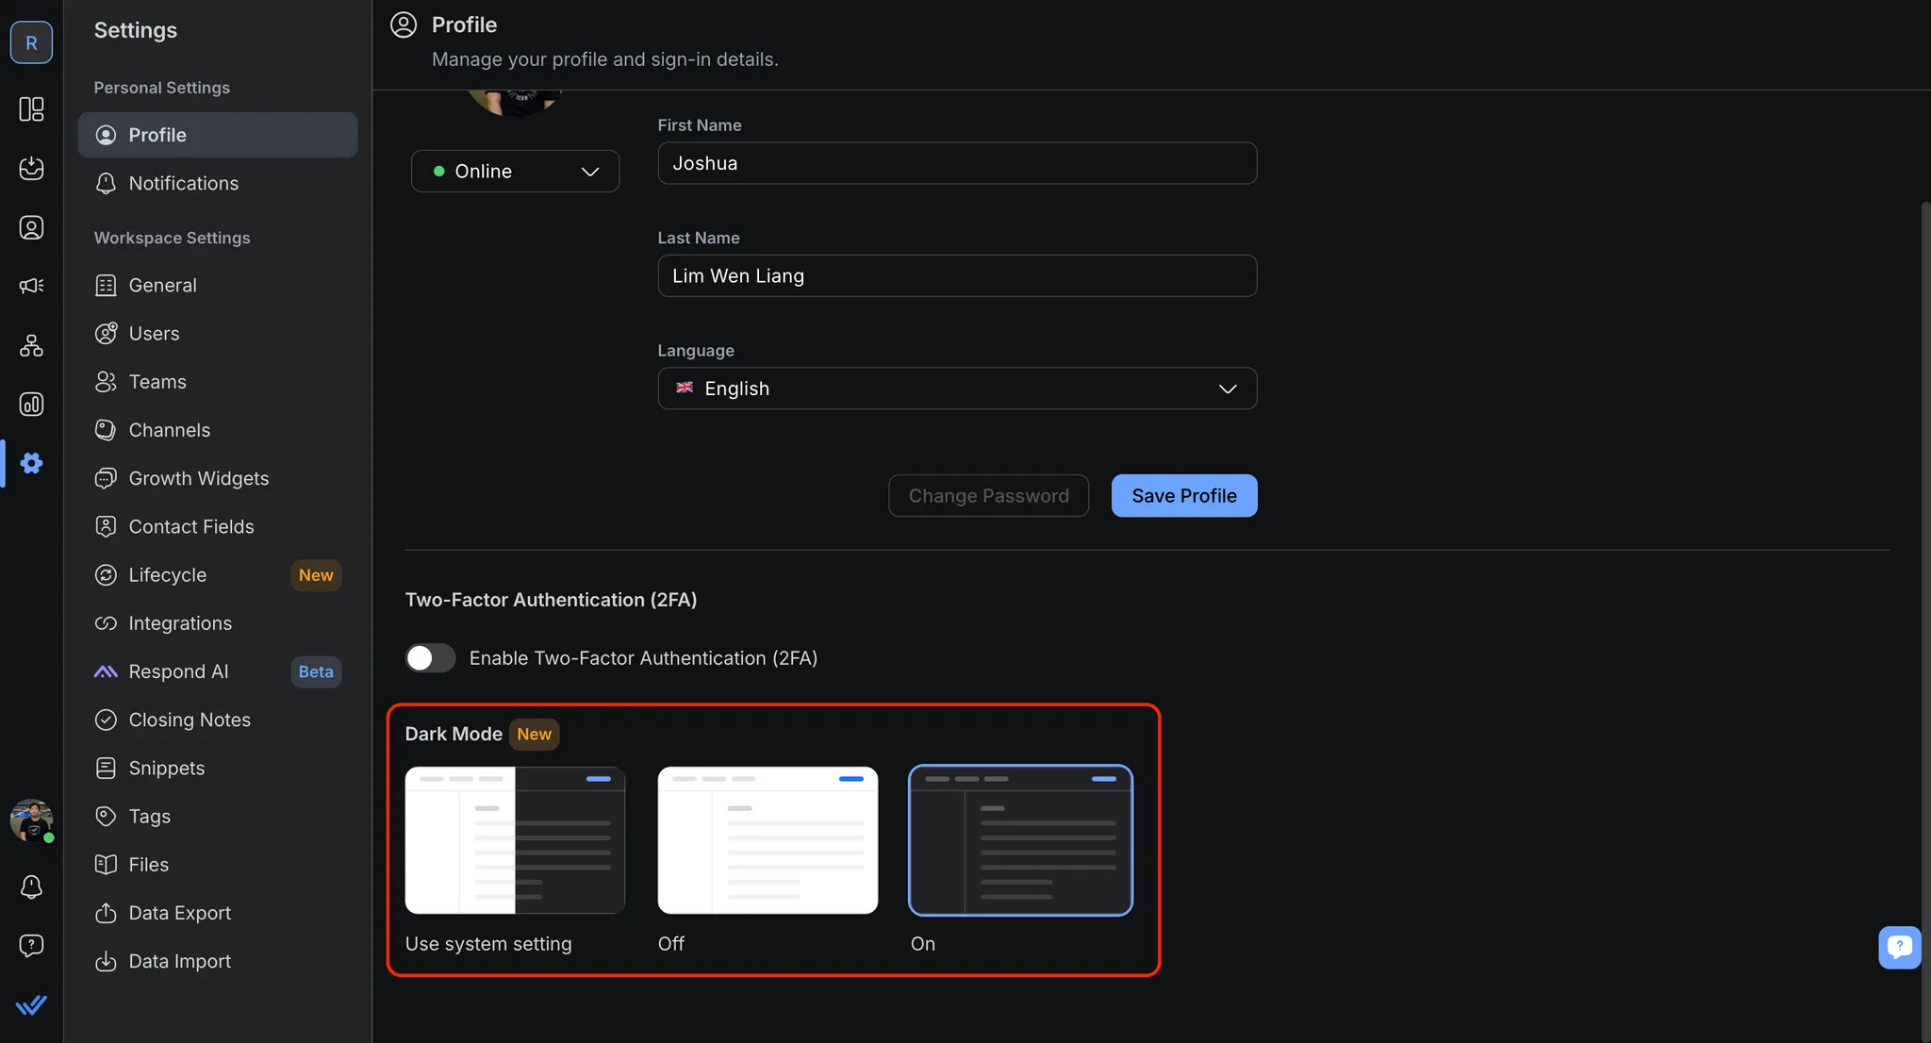This screenshot has height=1043, width=1931.
Task: Open the Inbox icon in left rail
Action: (x=31, y=168)
